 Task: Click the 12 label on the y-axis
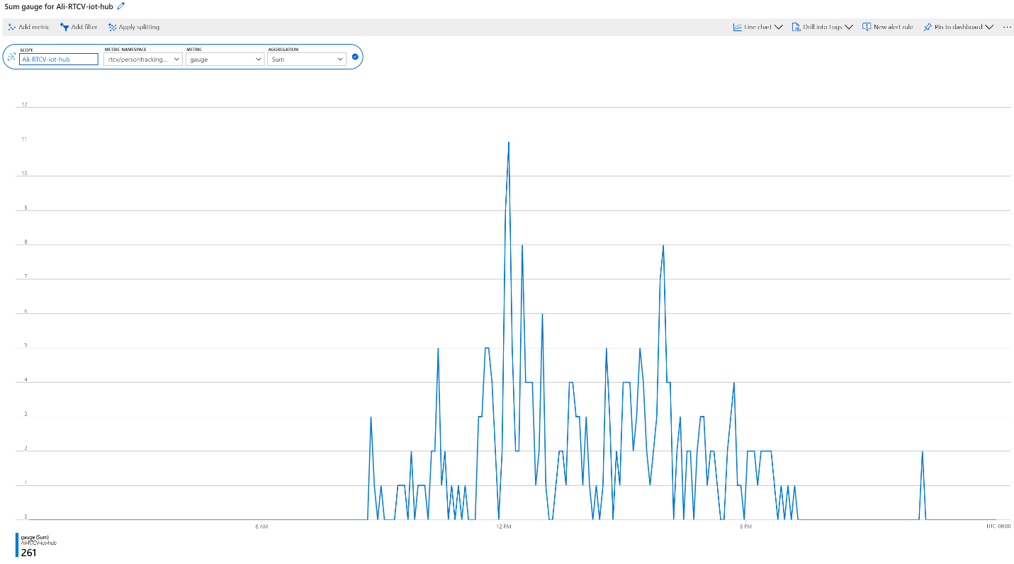coord(25,105)
